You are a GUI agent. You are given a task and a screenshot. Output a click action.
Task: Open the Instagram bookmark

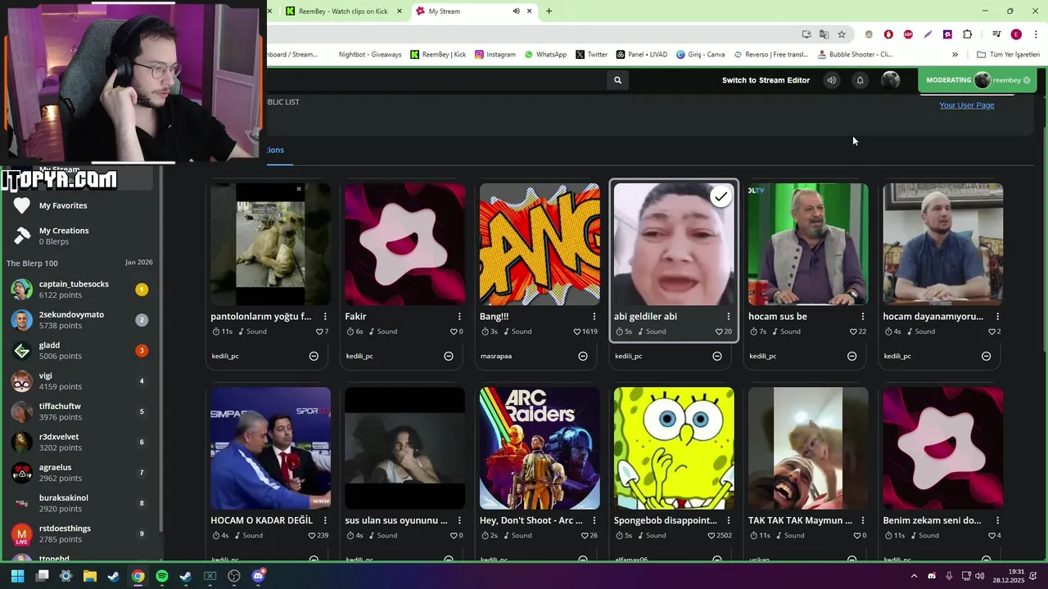pos(495,55)
